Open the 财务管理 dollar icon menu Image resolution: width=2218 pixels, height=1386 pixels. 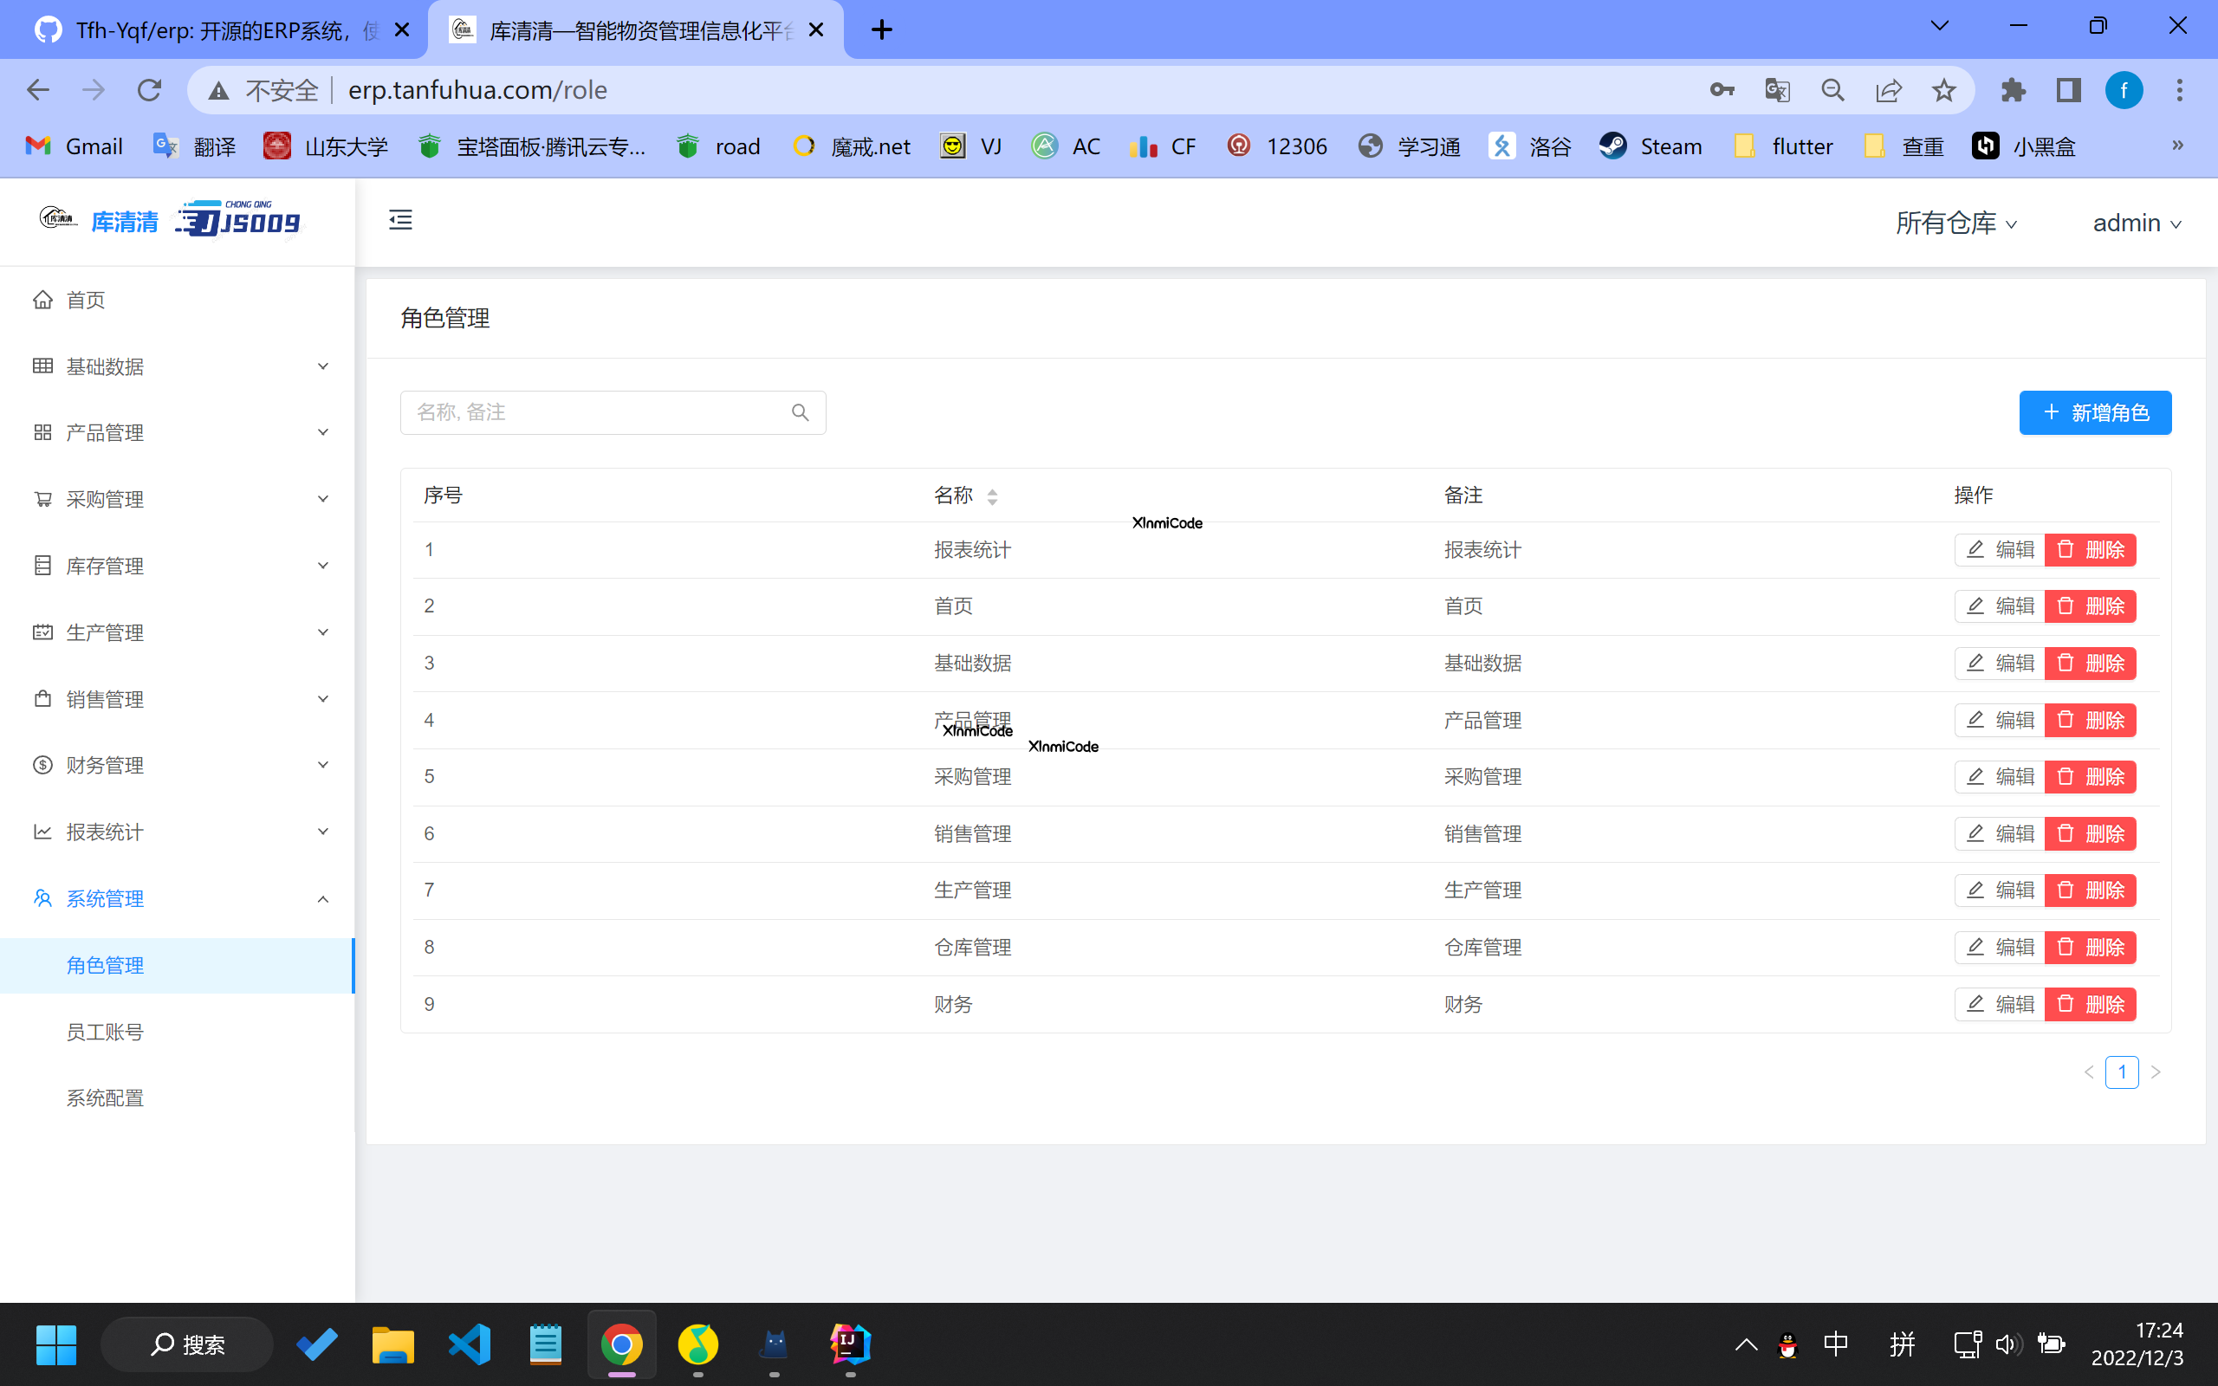click(x=43, y=765)
